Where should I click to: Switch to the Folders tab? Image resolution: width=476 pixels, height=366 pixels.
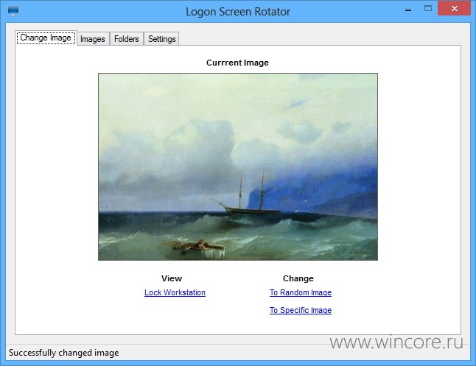(127, 39)
